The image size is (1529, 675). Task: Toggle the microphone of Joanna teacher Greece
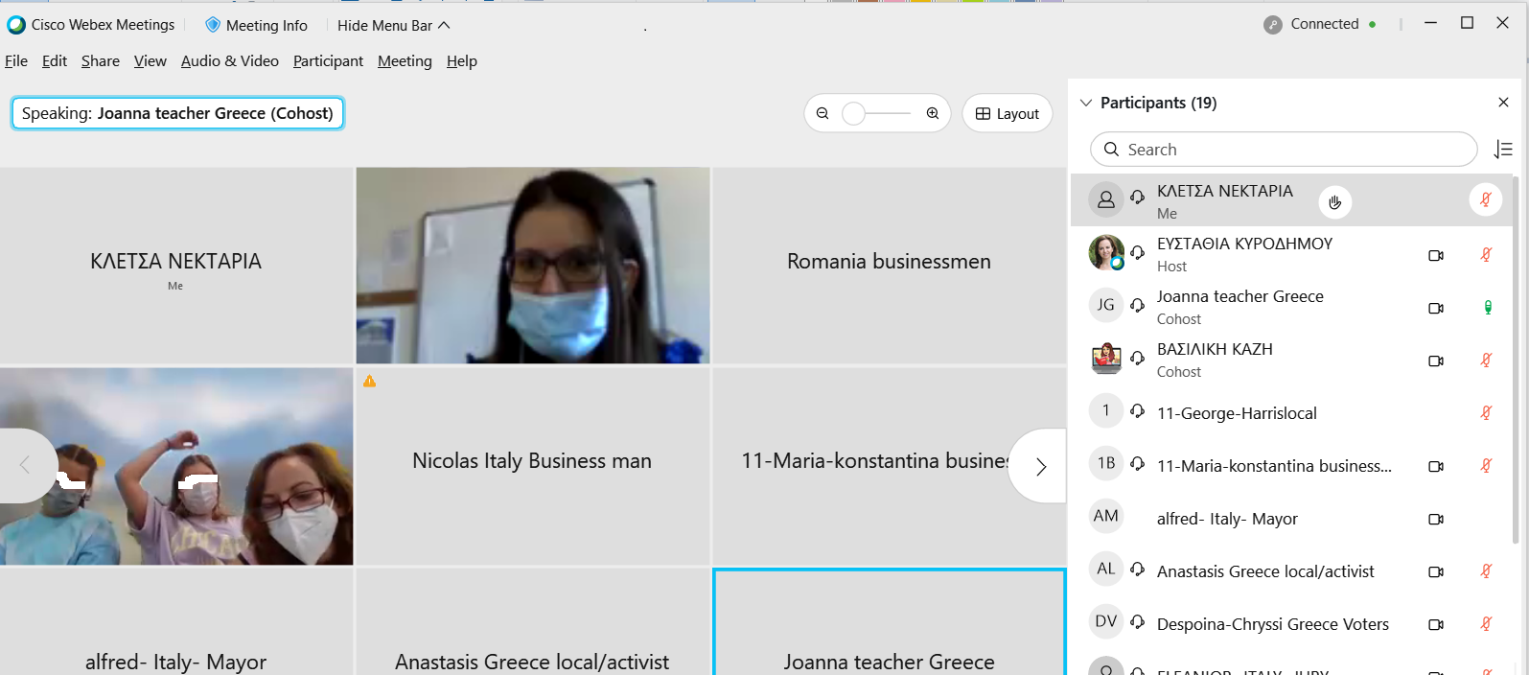click(x=1487, y=308)
